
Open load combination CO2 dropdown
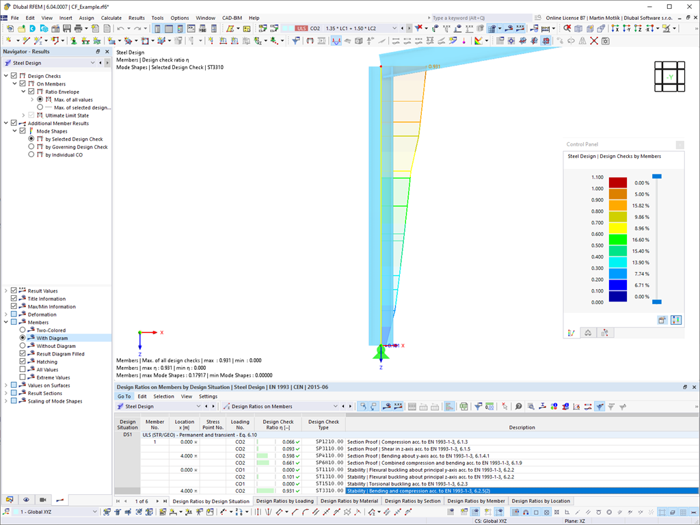394,29
